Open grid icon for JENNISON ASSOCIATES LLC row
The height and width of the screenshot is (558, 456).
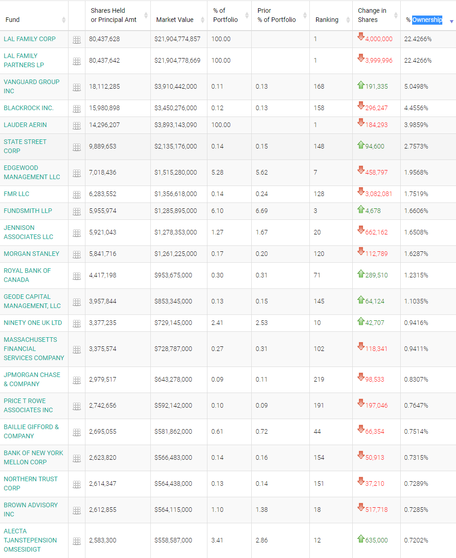77,233
